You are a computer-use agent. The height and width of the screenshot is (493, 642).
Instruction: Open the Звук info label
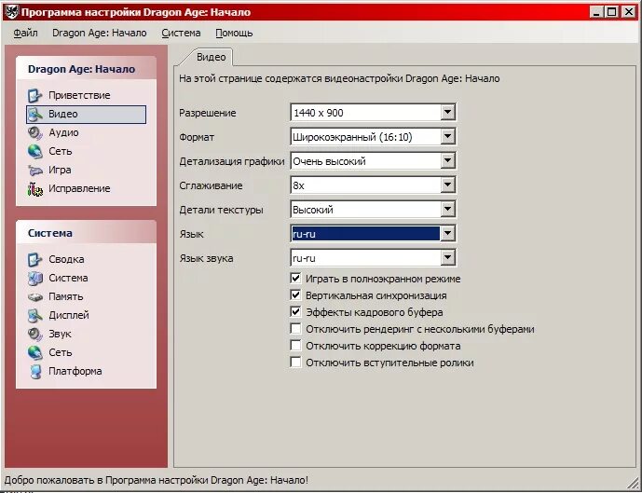point(60,335)
